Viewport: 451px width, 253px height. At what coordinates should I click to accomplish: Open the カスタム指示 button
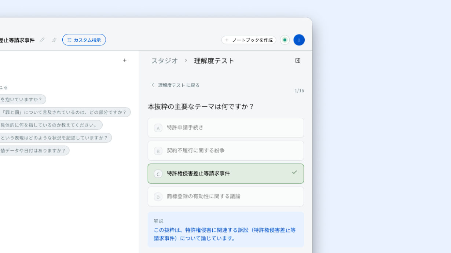tap(84, 40)
